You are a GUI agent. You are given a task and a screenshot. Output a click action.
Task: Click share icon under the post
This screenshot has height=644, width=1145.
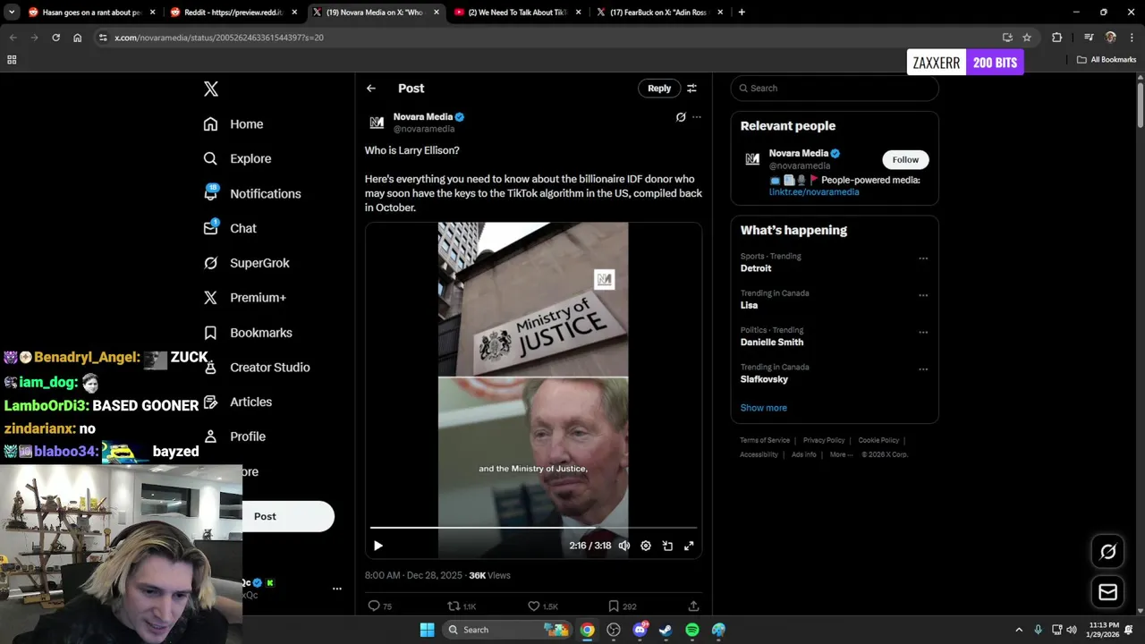click(693, 606)
